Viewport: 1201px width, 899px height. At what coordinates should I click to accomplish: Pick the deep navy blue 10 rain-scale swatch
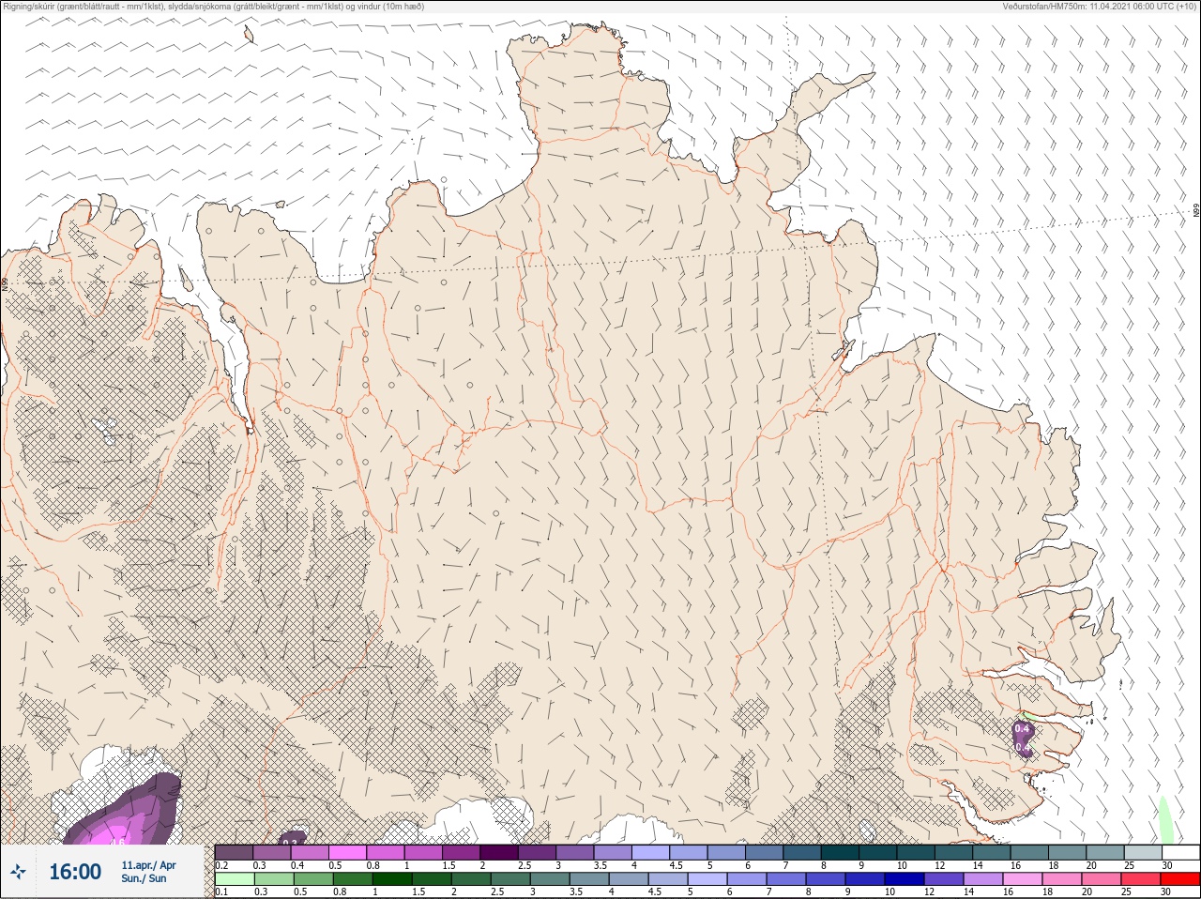(x=905, y=879)
